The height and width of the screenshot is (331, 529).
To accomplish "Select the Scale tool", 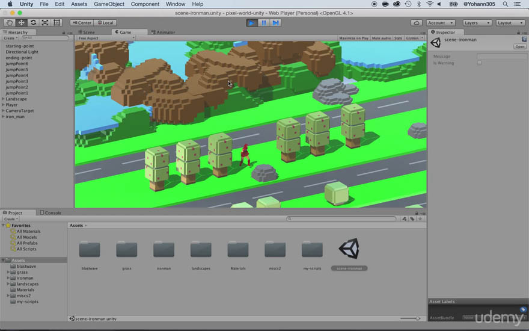I will tap(45, 23).
